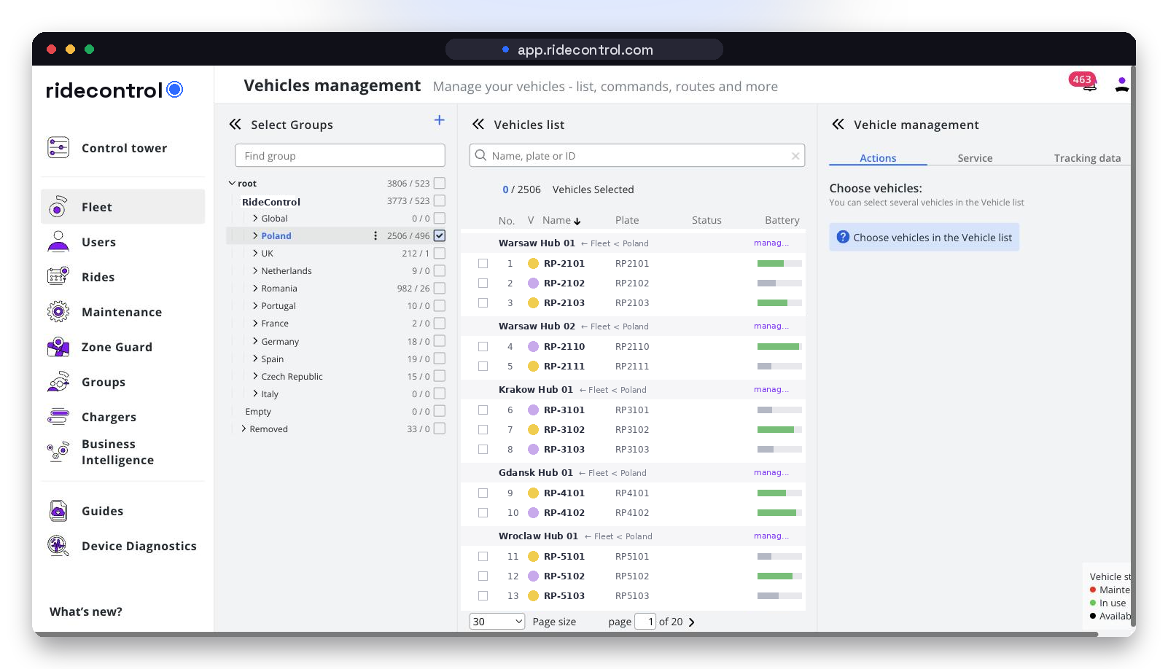Expand the Global group

pyautogui.click(x=255, y=218)
